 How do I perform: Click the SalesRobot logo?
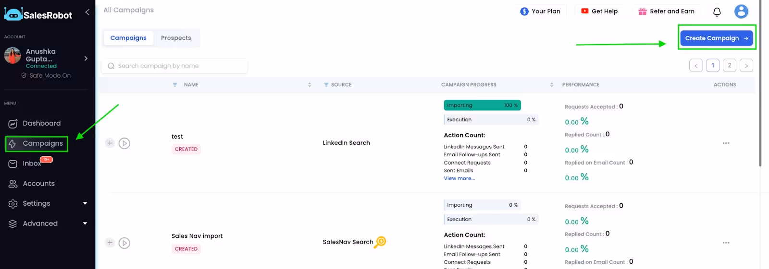click(x=38, y=14)
